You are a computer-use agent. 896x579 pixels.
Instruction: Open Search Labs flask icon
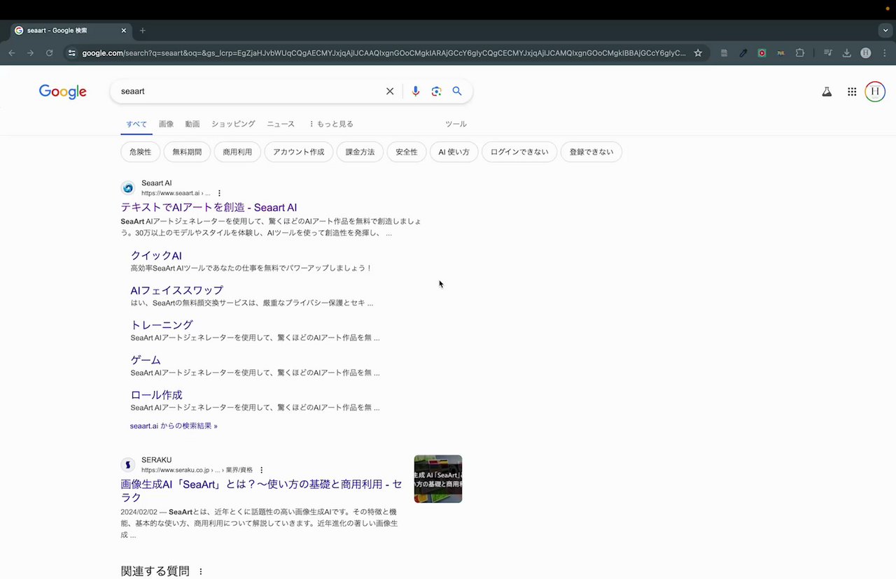pos(827,92)
